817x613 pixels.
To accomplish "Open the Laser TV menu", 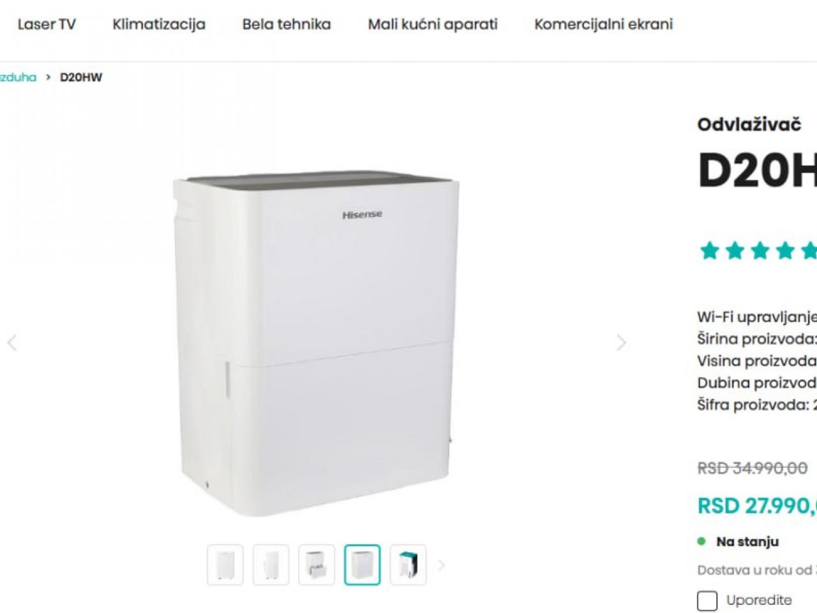I will point(47,24).
